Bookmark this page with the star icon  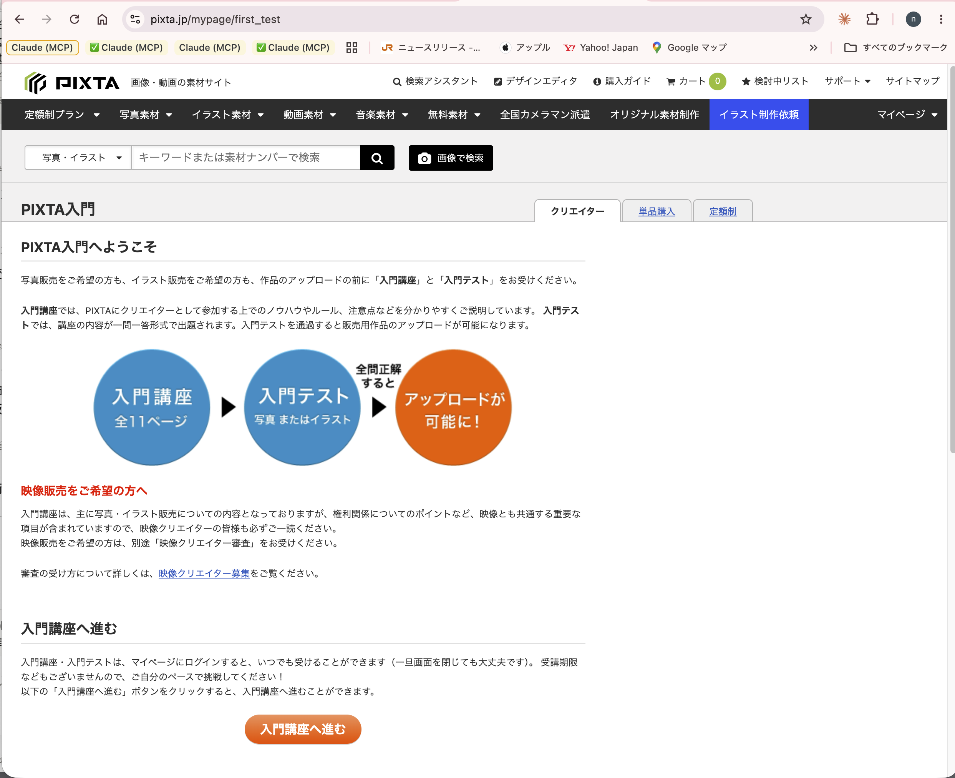[806, 19]
